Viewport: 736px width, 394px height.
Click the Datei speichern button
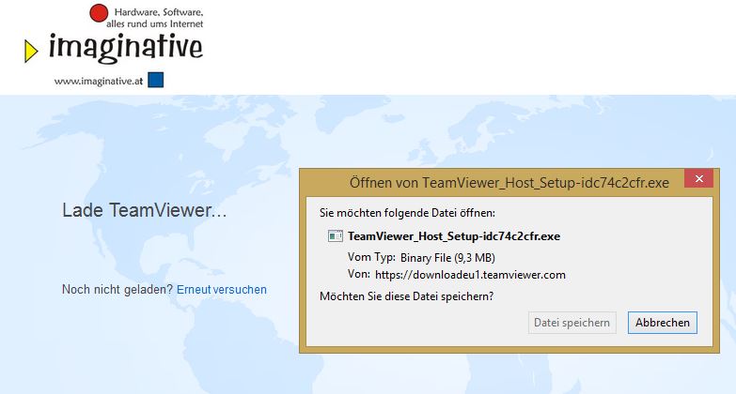pyautogui.click(x=572, y=323)
